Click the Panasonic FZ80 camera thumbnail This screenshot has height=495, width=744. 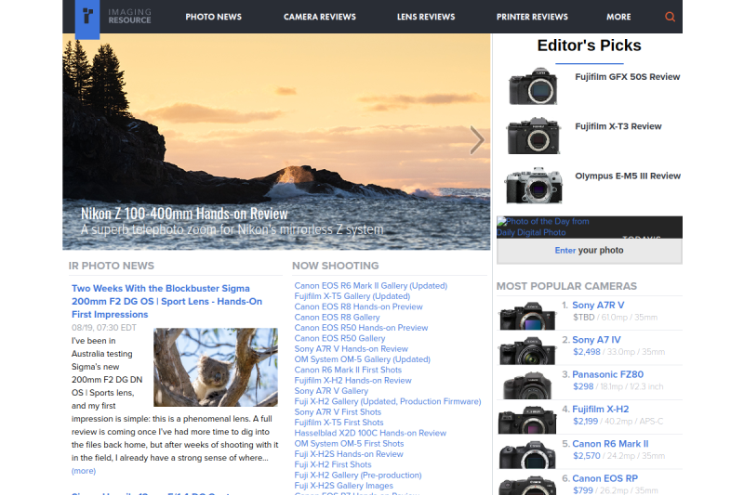(527, 384)
